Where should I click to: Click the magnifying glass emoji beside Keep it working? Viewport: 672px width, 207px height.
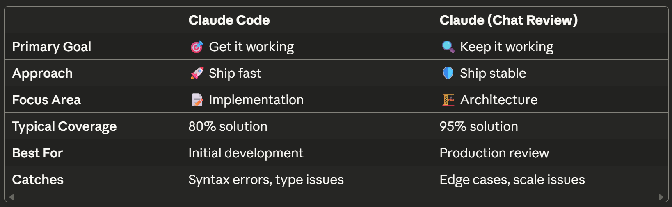coord(448,47)
